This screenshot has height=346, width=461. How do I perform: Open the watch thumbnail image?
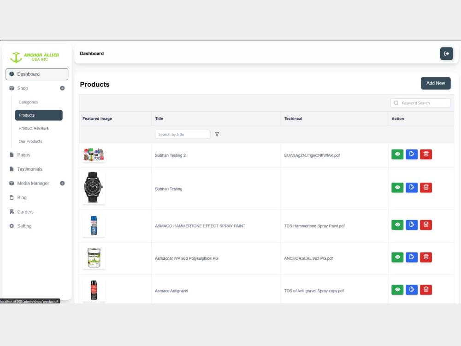94,188
